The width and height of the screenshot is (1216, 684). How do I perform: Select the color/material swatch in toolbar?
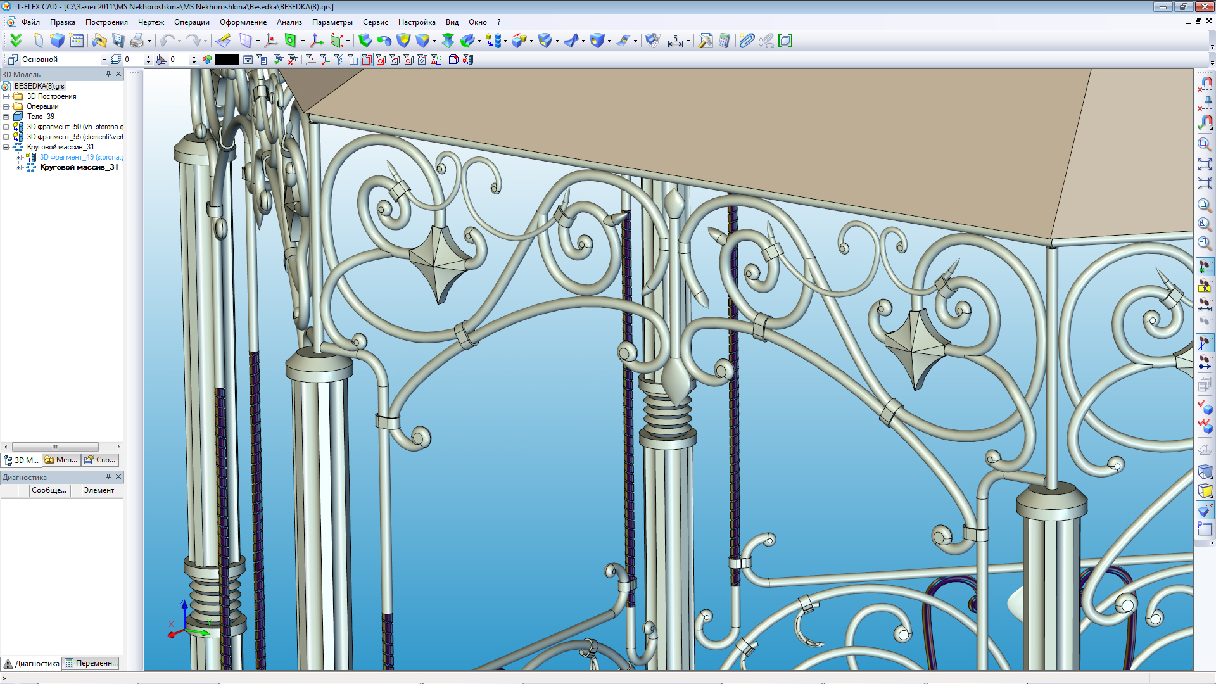(226, 60)
